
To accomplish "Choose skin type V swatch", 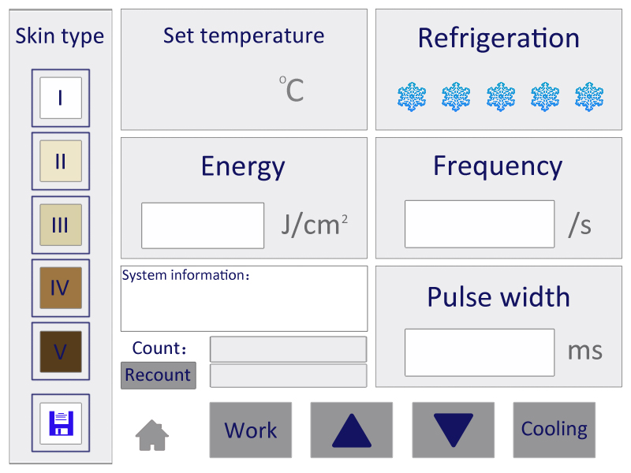I will [61, 352].
